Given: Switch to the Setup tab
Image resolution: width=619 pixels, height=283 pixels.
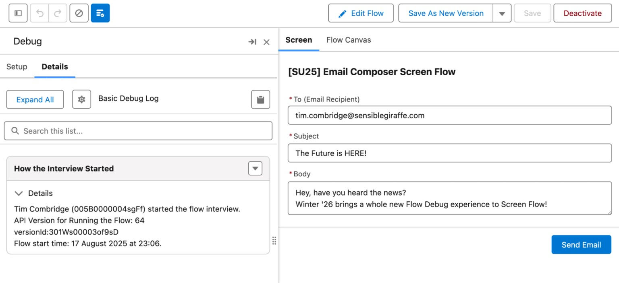Looking at the screenshot, I should tap(17, 67).
